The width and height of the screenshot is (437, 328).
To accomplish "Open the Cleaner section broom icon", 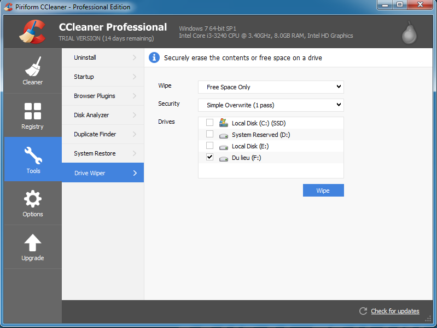I will point(33,67).
